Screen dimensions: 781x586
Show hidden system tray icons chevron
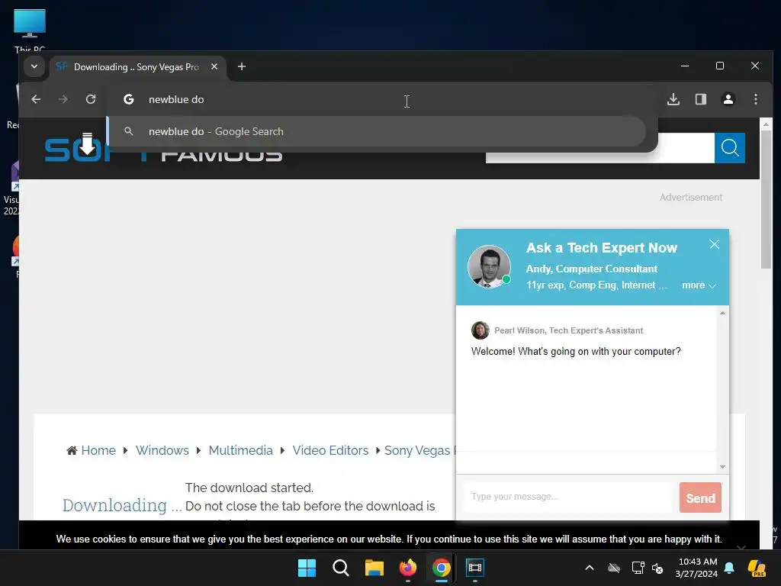coord(590,568)
